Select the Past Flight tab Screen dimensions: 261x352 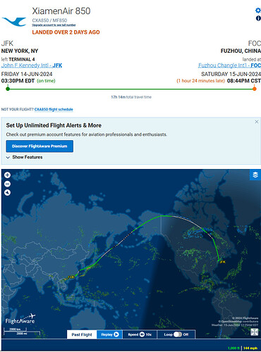click(x=82, y=334)
